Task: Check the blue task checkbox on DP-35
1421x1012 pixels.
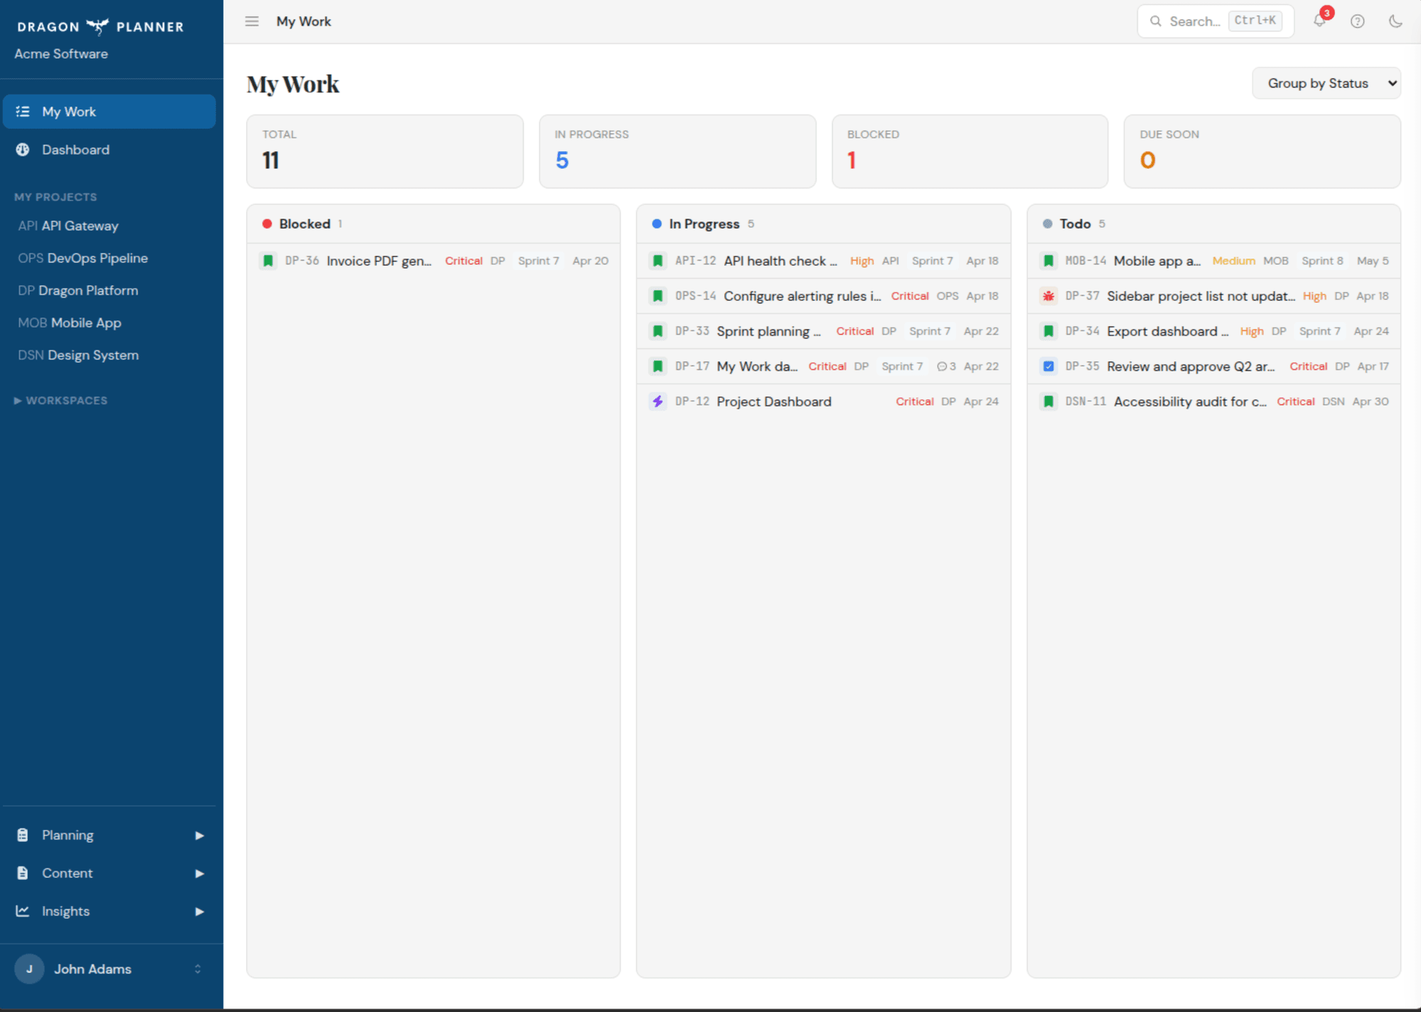Action: click(1049, 366)
